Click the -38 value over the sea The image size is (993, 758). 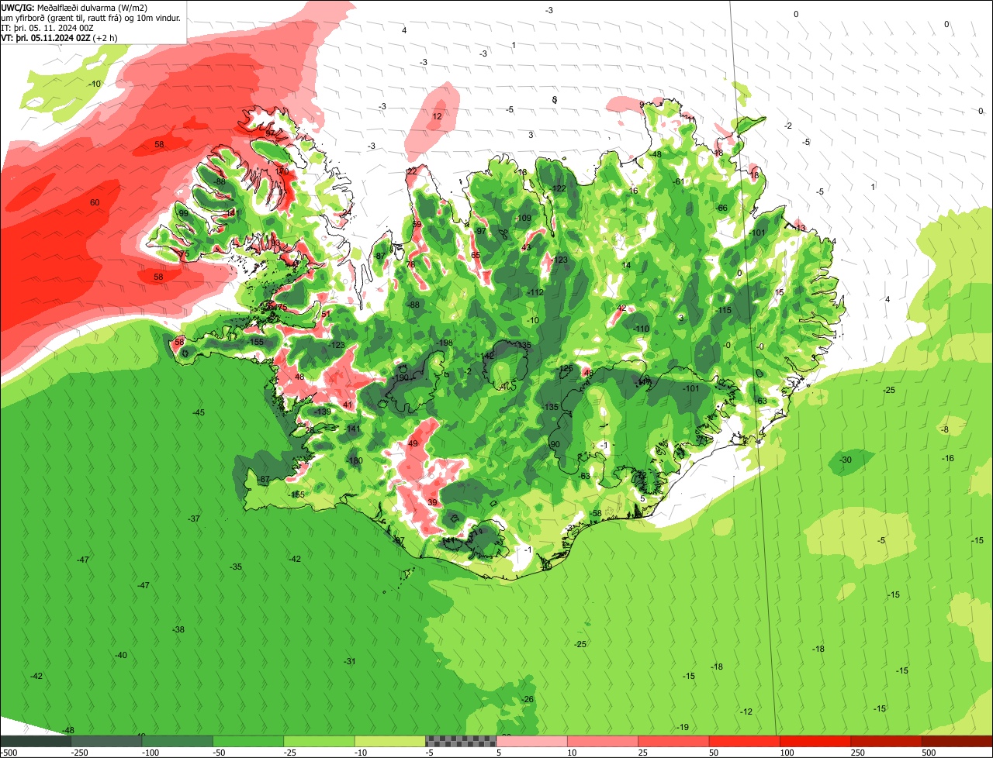(x=178, y=630)
